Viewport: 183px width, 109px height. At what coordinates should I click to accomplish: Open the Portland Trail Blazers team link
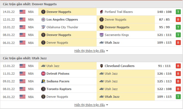click(119, 12)
